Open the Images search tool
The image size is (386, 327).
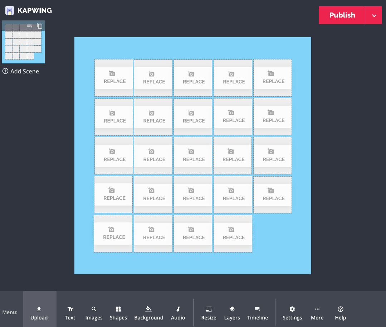[x=94, y=313]
